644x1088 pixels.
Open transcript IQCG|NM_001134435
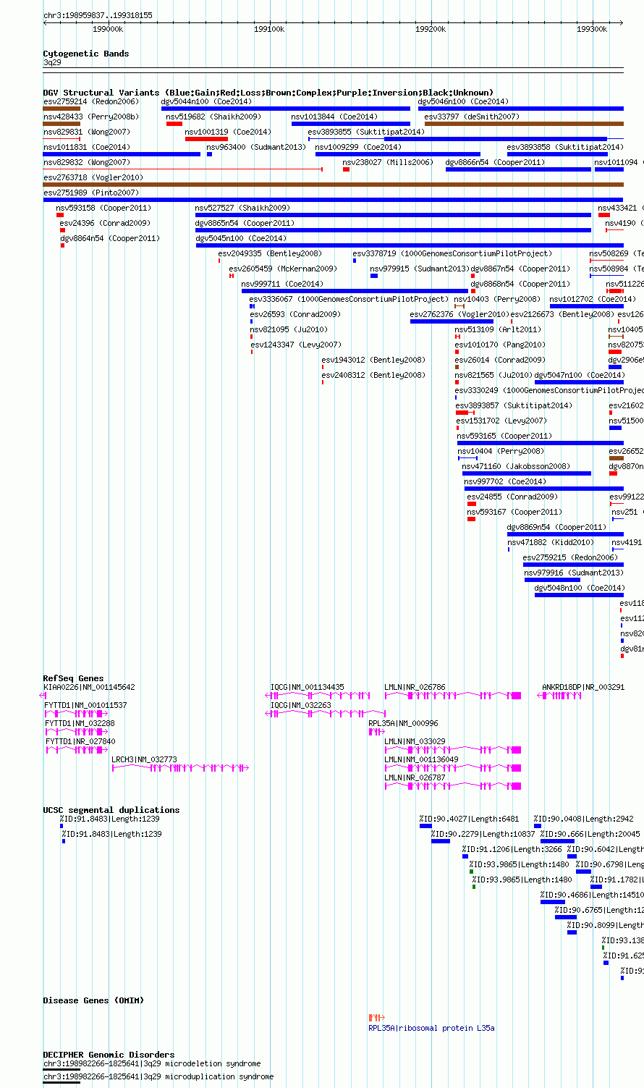pyautogui.click(x=308, y=687)
